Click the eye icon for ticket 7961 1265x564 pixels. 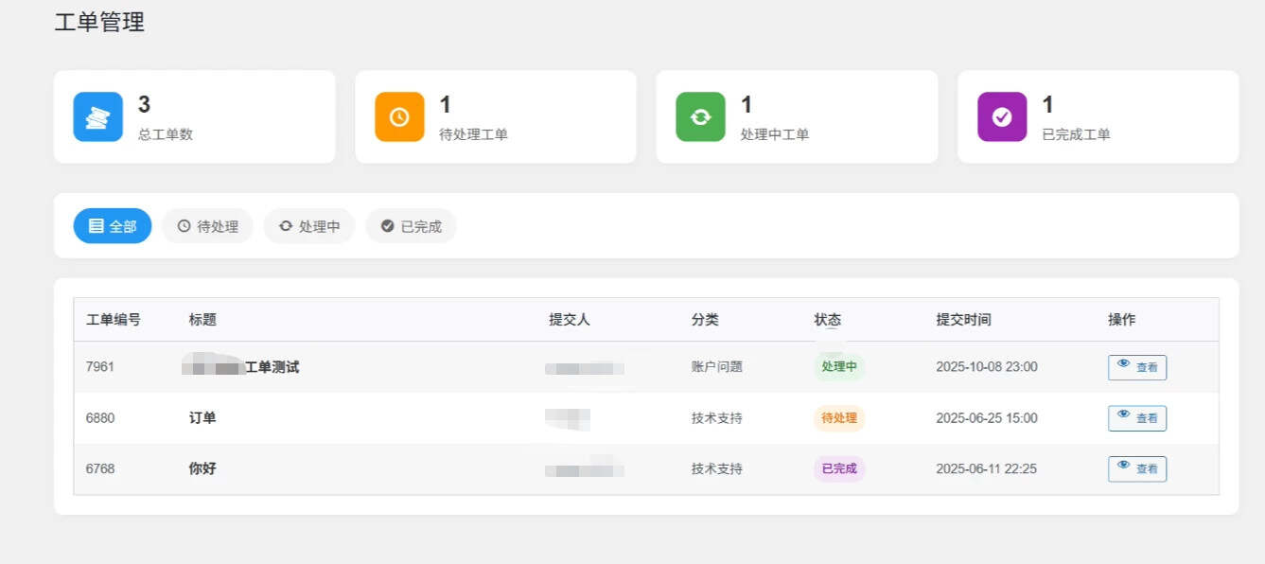coord(1124,364)
